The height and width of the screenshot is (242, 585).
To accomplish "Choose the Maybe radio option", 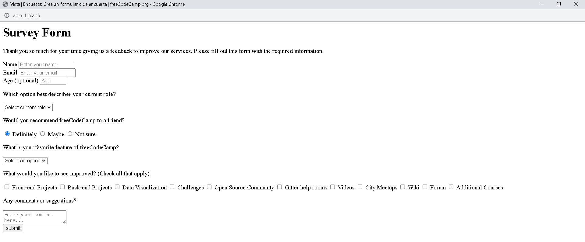I will [43, 134].
